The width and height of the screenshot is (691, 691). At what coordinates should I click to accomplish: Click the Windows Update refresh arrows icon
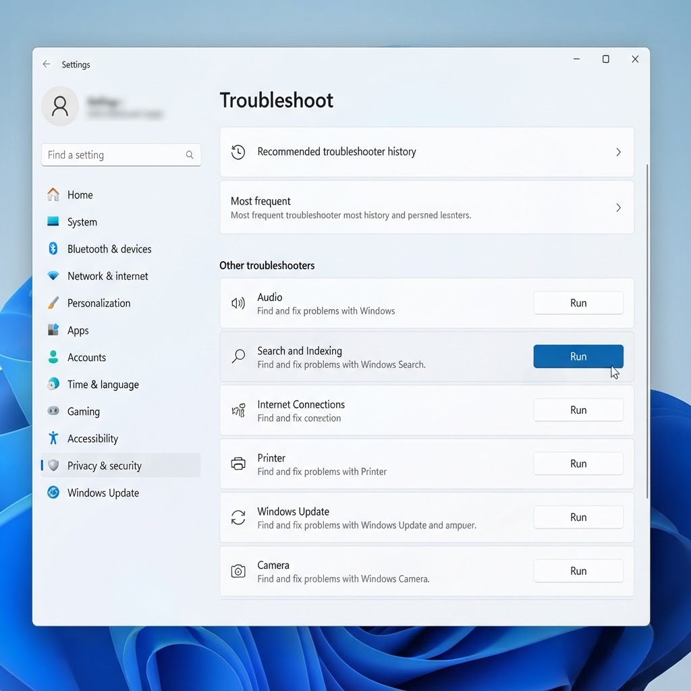click(x=238, y=518)
